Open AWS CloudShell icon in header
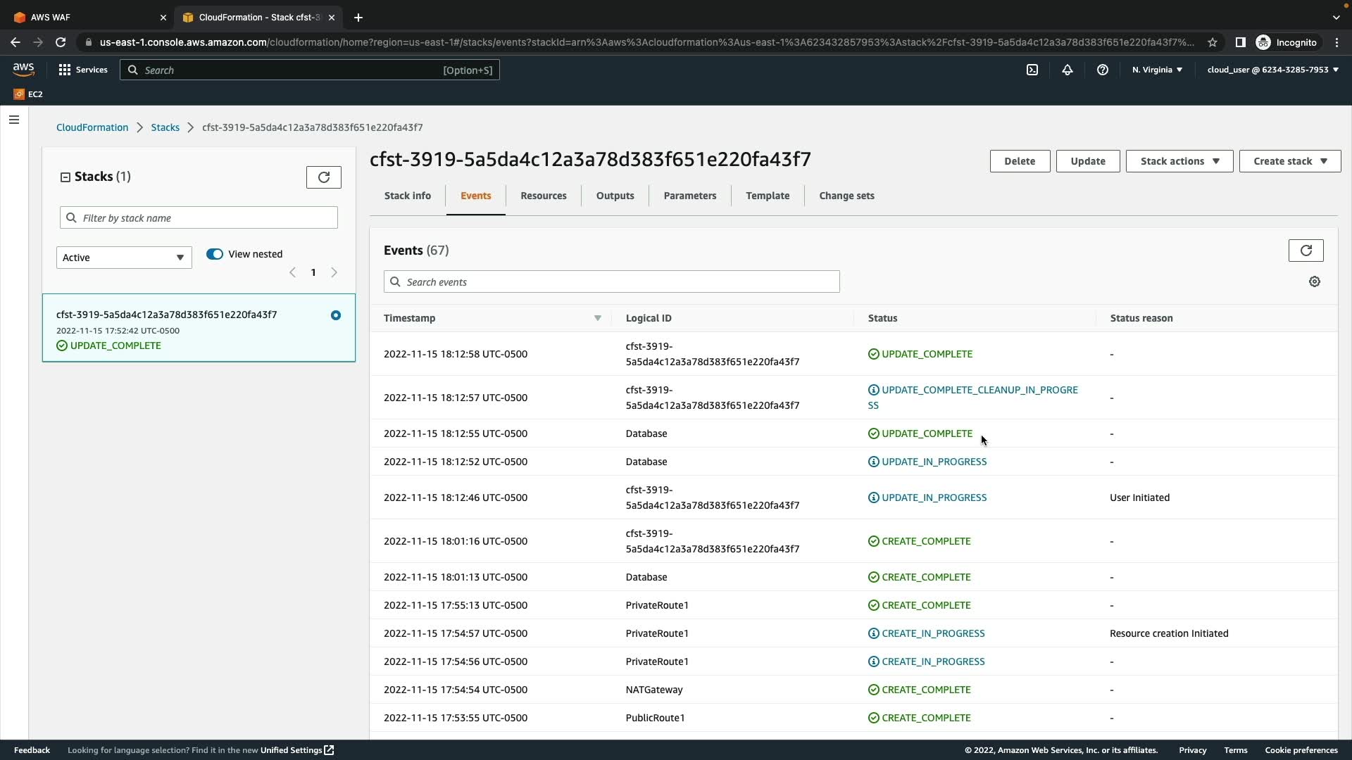 (1032, 70)
